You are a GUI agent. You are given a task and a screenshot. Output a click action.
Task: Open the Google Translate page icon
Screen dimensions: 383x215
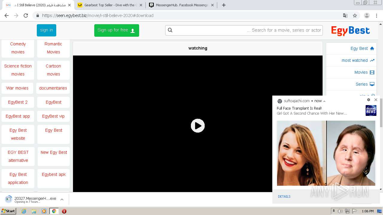click(x=345, y=16)
